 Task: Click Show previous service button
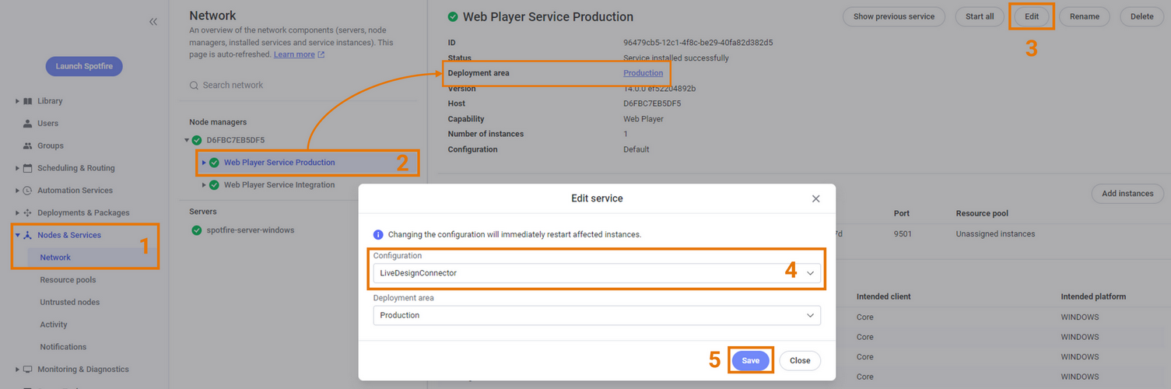(893, 16)
